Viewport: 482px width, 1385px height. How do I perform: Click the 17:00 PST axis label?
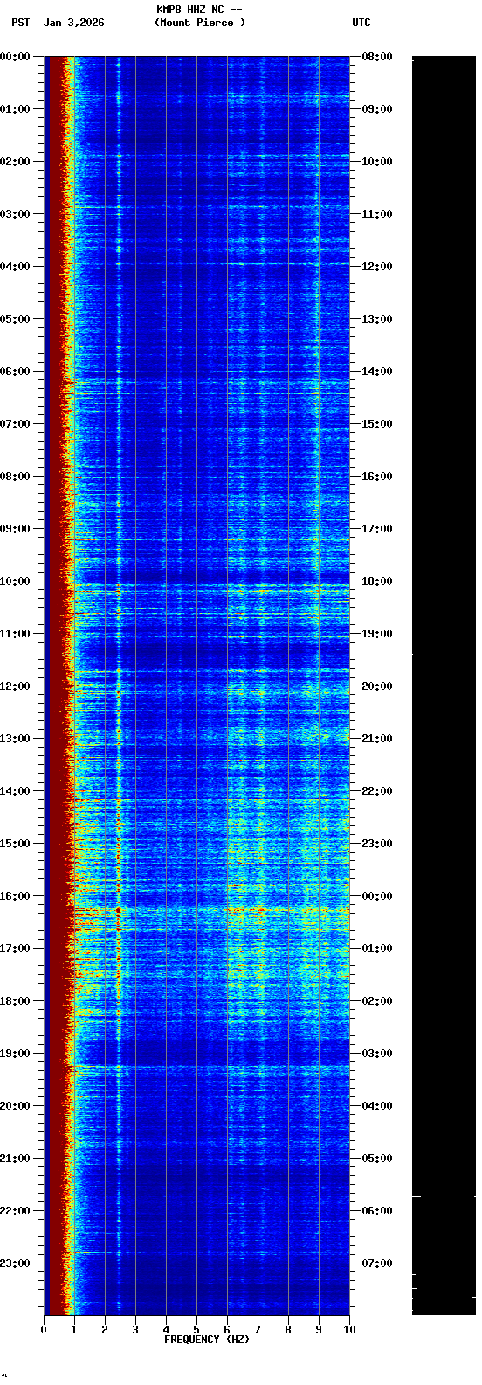click(16, 949)
